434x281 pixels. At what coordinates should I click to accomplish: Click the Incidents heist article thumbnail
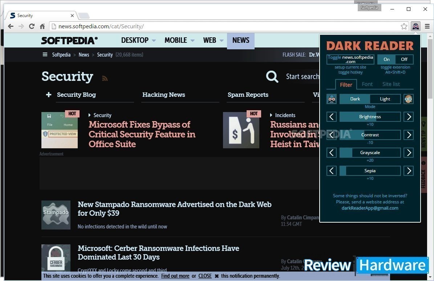tap(241, 130)
